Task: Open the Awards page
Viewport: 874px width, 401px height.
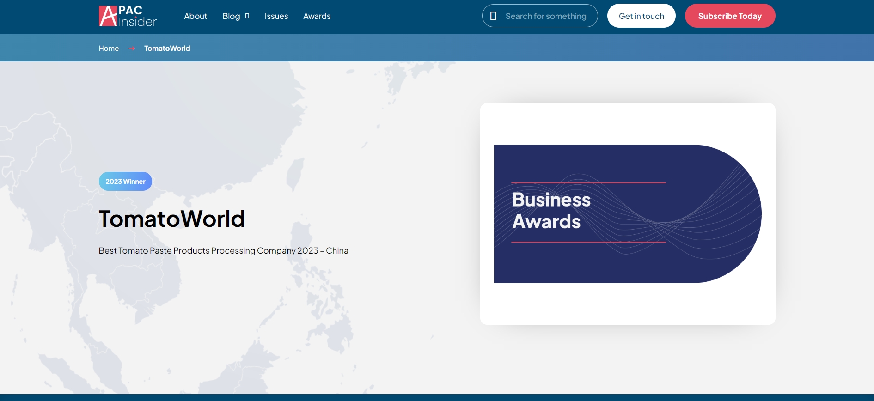Action: point(317,16)
